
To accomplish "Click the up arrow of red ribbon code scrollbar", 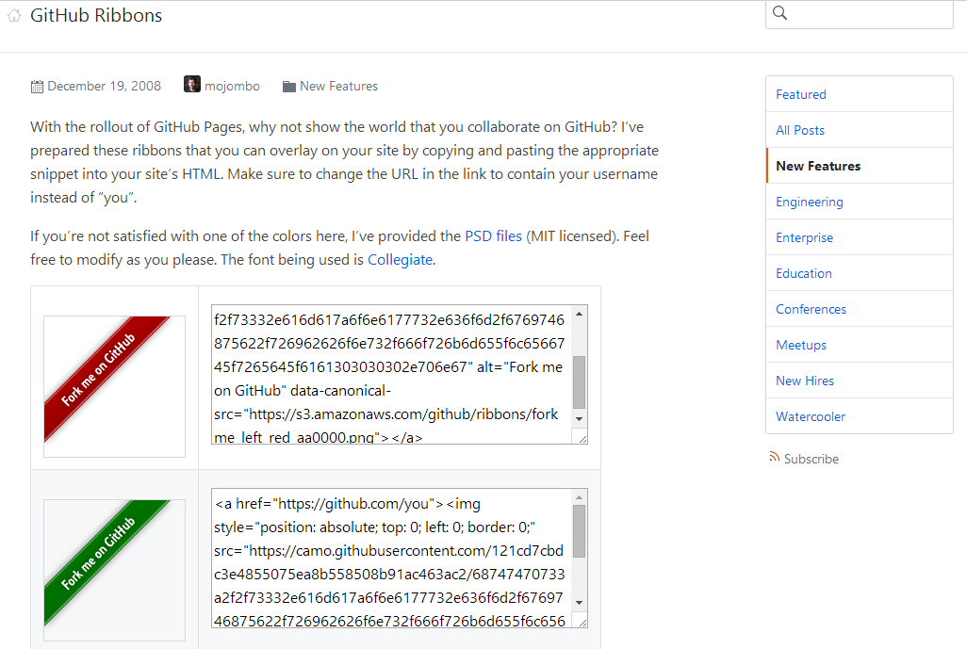I will click(x=579, y=314).
